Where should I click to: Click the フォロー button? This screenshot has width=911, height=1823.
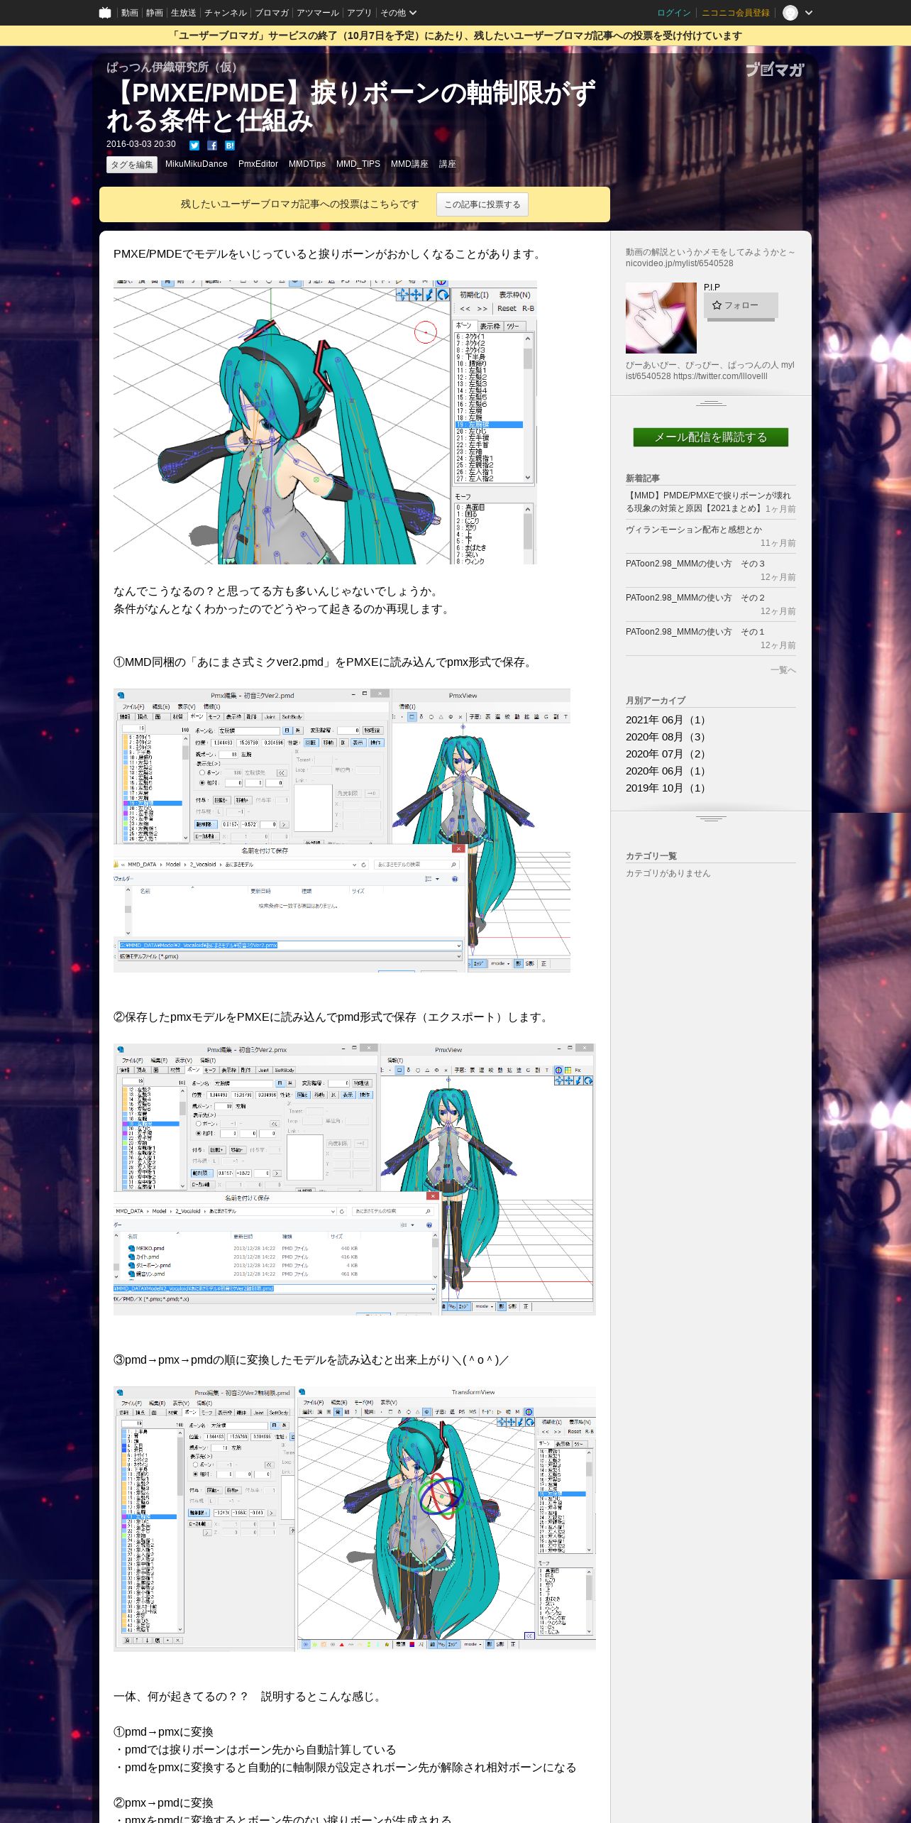click(x=741, y=305)
